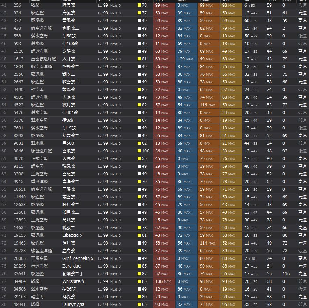Select the ID cell 10551
The height and width of the screenshot is (308, 309).
point(20,189)
